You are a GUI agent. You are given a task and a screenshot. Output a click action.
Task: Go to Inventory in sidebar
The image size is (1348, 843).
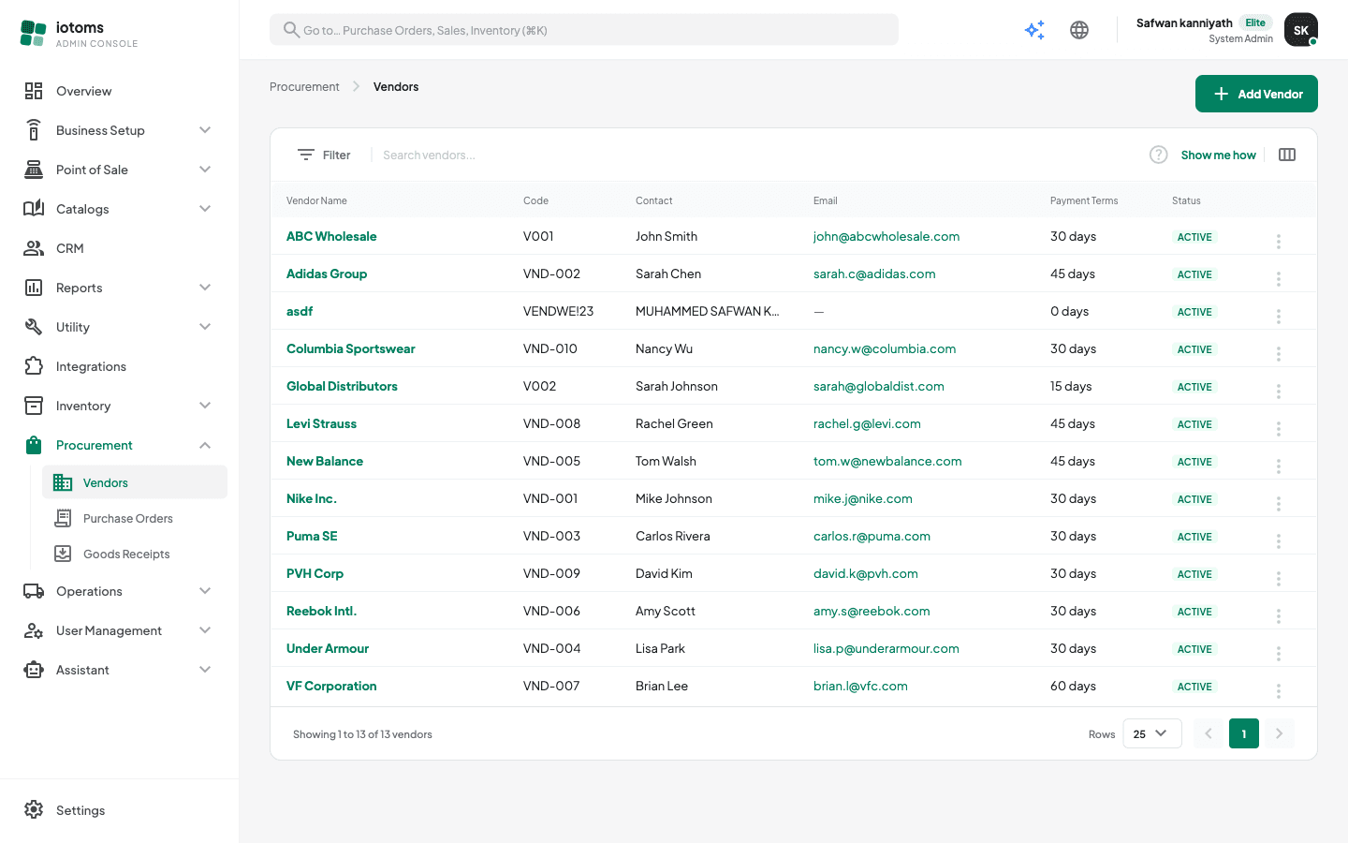pos(120,406)
